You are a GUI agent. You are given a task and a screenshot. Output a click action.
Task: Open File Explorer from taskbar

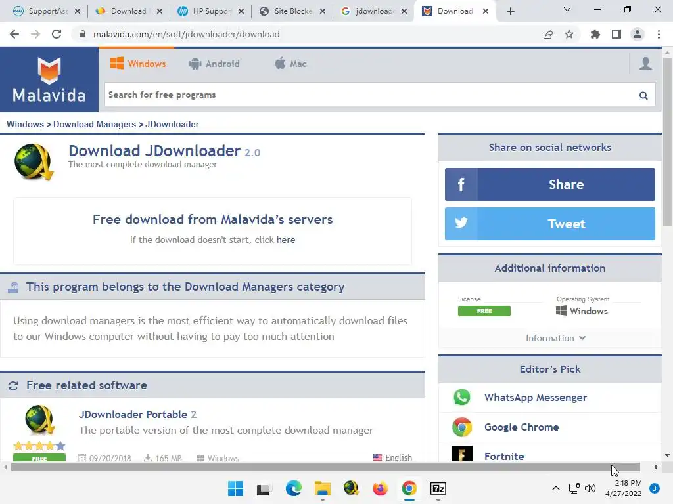322,488
